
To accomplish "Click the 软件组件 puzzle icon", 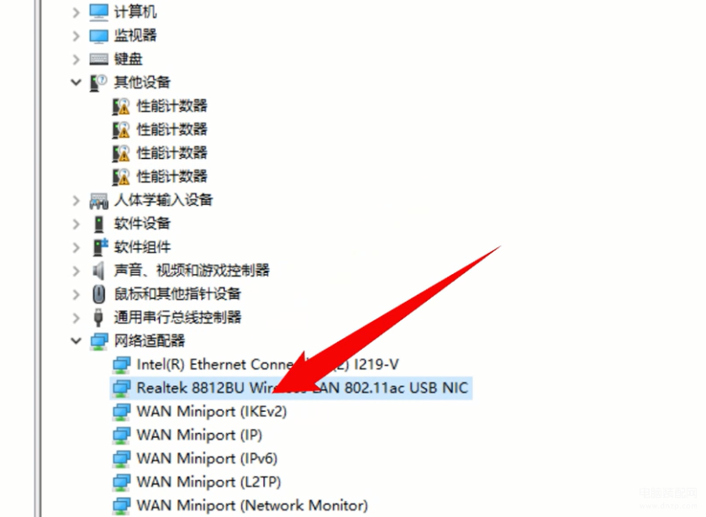I will tap(99, 247).
